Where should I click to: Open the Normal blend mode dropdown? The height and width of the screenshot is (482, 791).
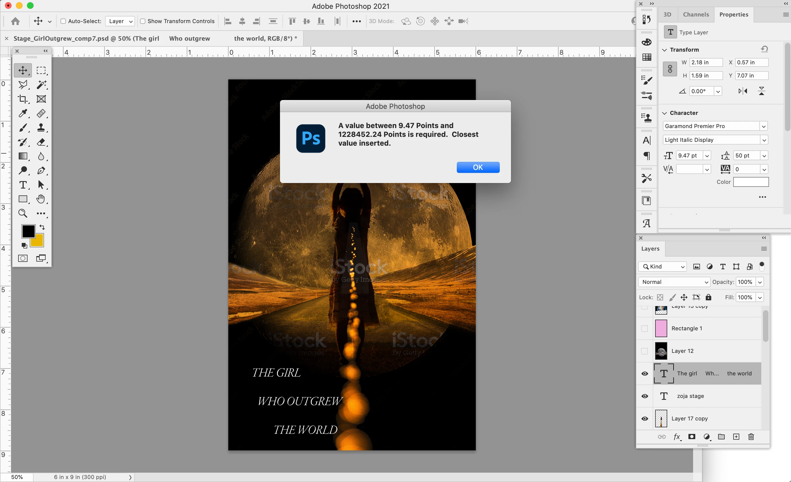click(674, 282)
